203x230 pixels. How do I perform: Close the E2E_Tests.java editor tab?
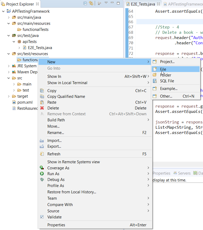(159, 4)
